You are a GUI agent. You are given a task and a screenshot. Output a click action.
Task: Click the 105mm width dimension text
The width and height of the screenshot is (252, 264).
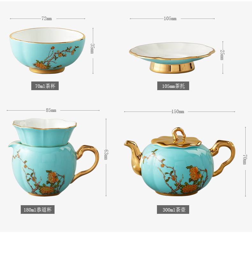click(x=170, y=19)
